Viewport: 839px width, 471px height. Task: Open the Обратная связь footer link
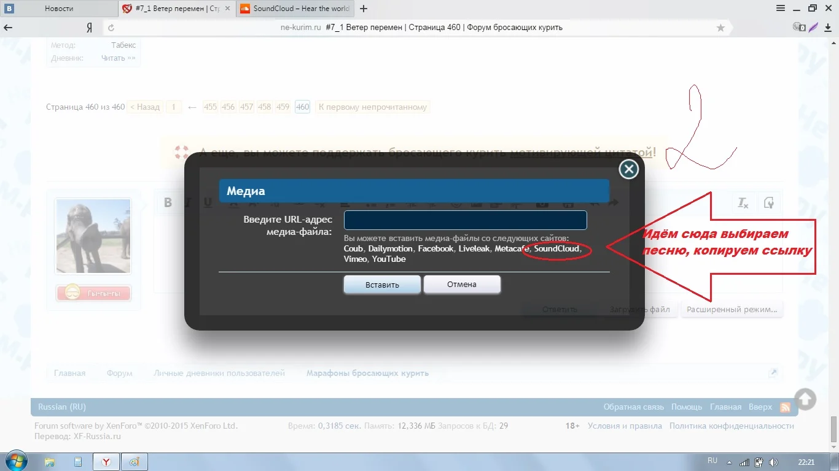coord(634,407)
